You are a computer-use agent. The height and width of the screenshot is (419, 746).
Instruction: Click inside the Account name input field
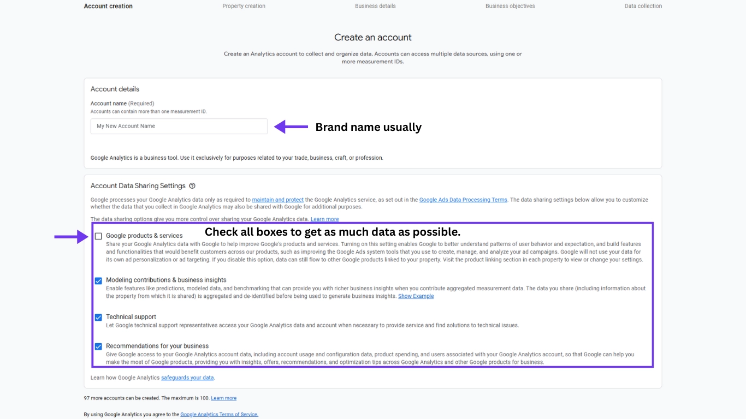tap(179, 126)
